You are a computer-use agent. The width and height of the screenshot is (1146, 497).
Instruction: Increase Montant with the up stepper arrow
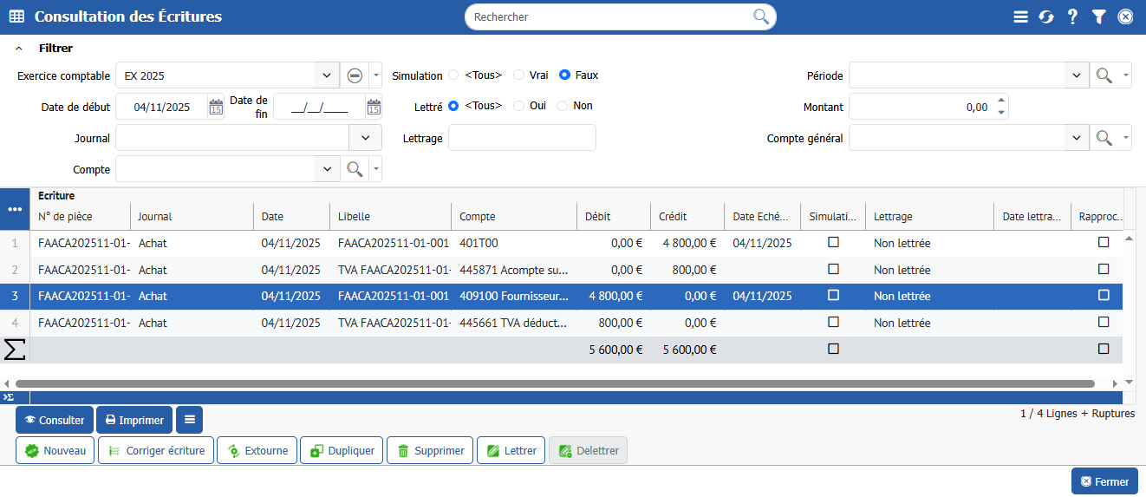click(x=1001, y=101)
